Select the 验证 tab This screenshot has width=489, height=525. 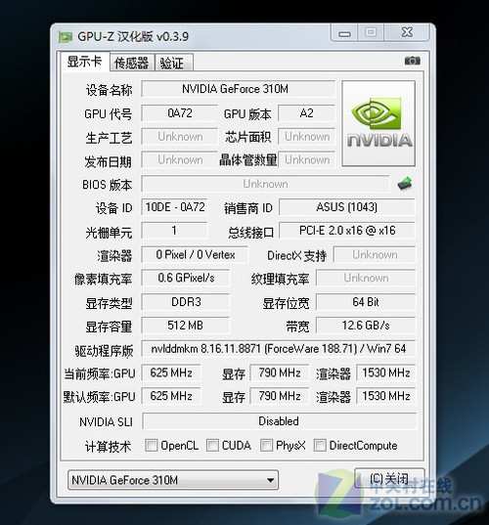(173, 63)
